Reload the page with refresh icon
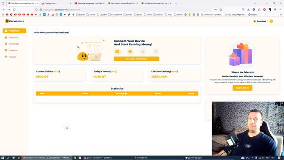This screenshot has height=160, width=284. 14,10
